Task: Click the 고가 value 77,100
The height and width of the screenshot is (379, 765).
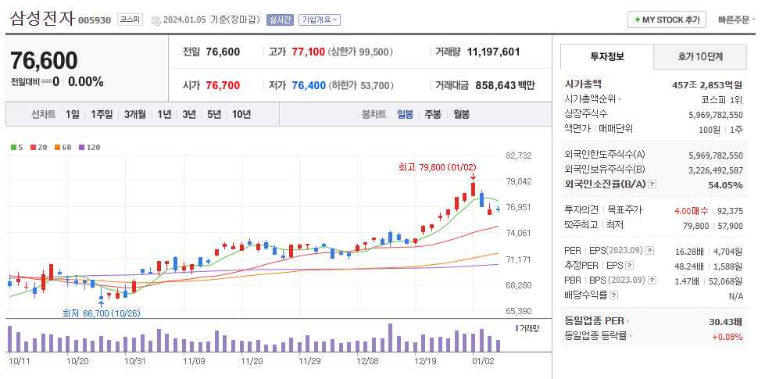Action: click(x=309, y=52)
